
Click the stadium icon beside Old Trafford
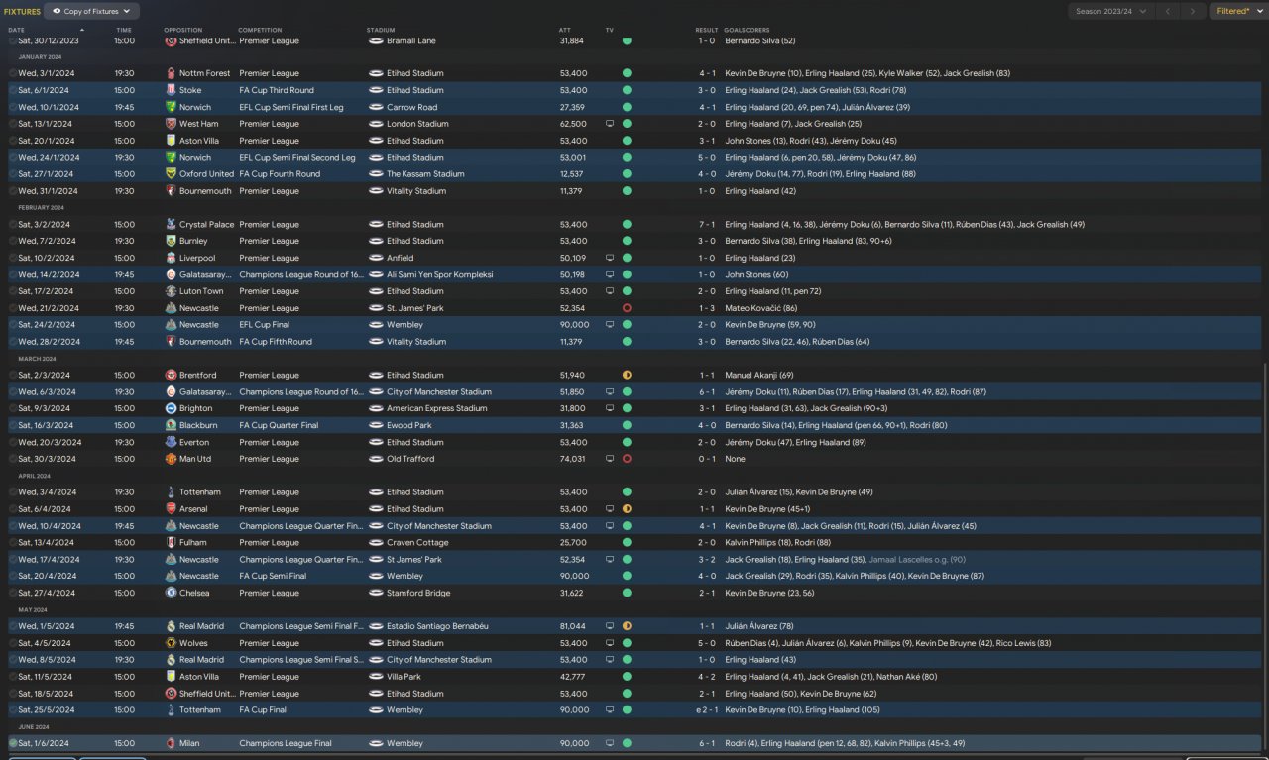376,459
